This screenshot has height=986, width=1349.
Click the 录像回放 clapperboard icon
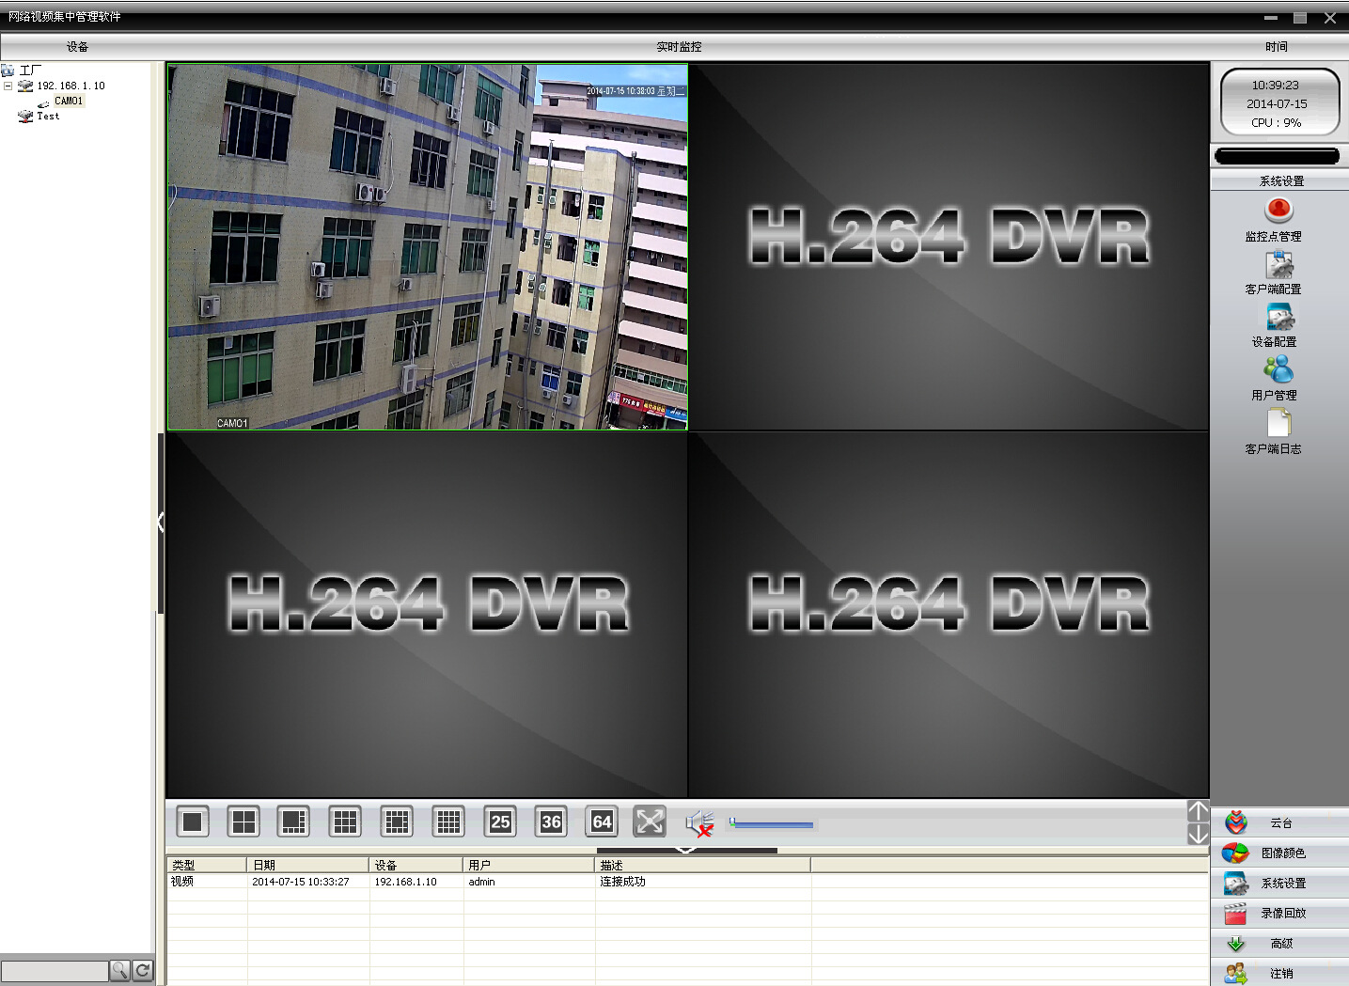point(1235,913)
